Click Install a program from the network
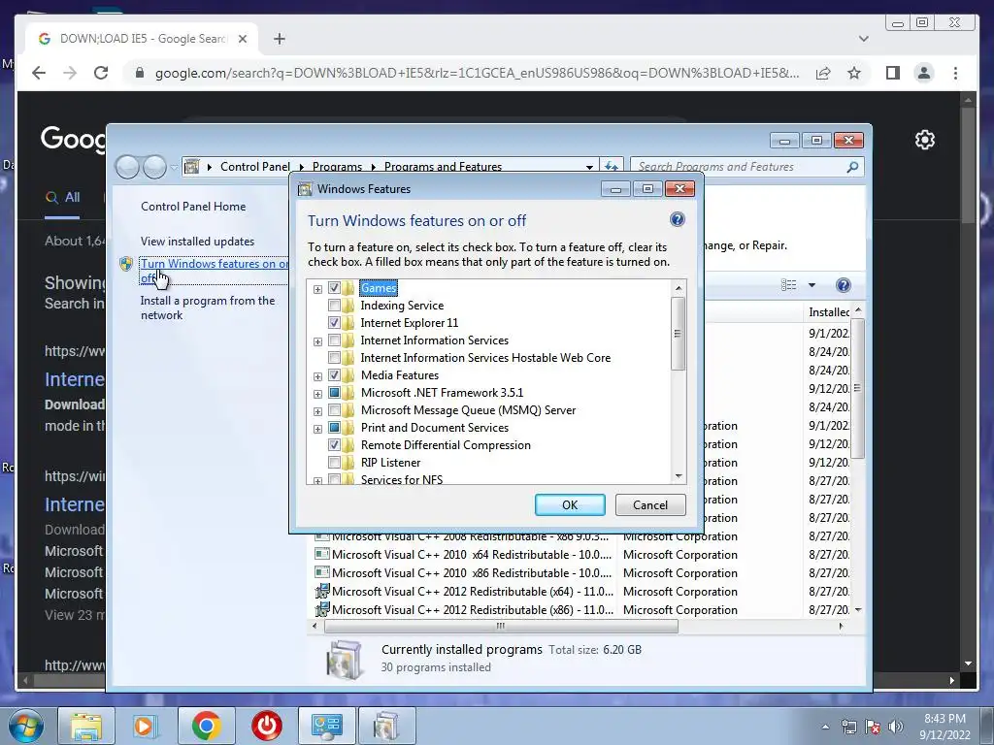The width and height of the screenshot is (994, 745). pos(208,308)
